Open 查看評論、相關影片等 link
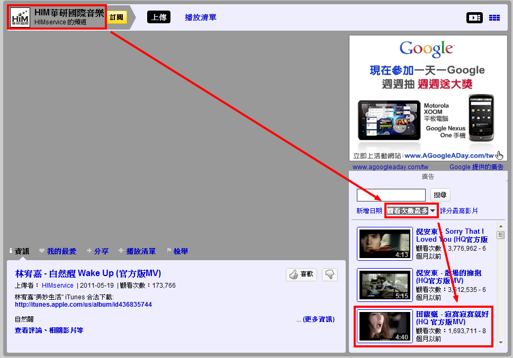Viewport: 513px width, 358px height. click(49, 330)
